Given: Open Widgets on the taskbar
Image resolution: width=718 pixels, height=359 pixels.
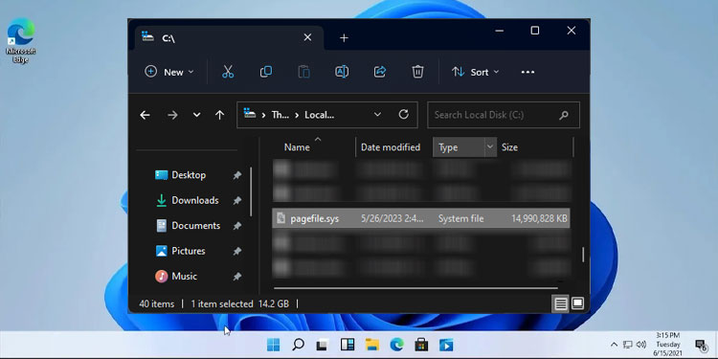Looking at the screenshot, I should 348,345.
